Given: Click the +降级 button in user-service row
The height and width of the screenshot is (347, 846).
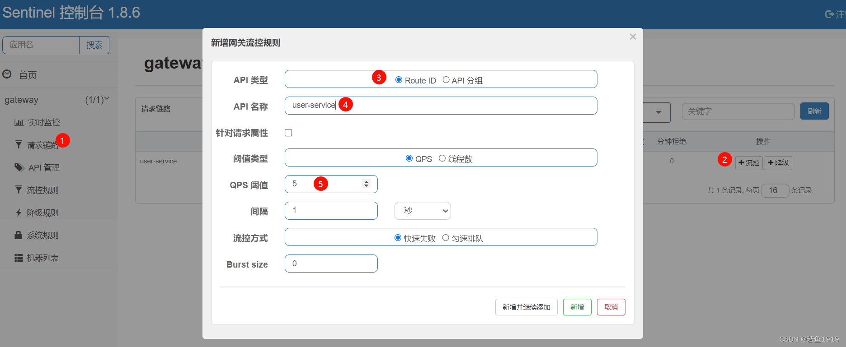Looking at the screenshot, I should (x=778, y=162).
